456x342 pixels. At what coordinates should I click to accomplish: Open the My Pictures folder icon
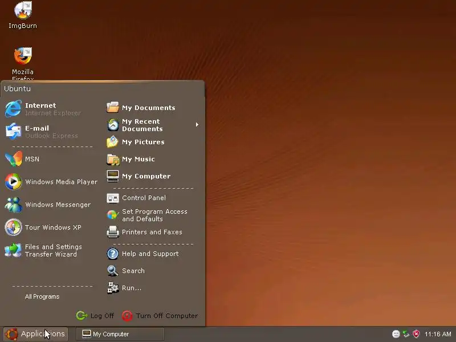pyautogui.click(x=113, y=142)
